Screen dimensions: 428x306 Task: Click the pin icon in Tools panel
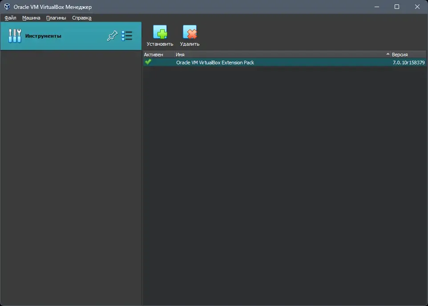[x=112, y=36]
